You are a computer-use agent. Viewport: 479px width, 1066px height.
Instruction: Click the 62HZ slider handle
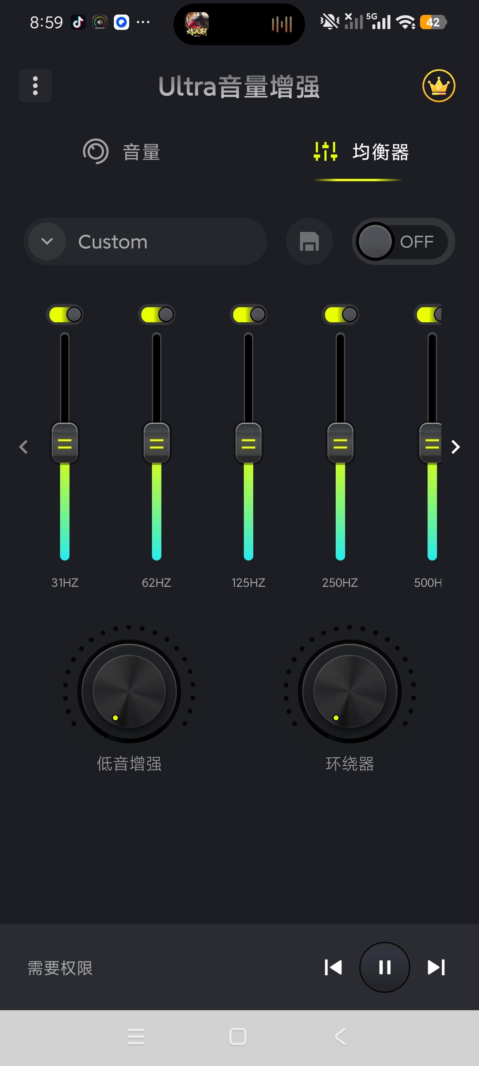[x=157, y=443]
